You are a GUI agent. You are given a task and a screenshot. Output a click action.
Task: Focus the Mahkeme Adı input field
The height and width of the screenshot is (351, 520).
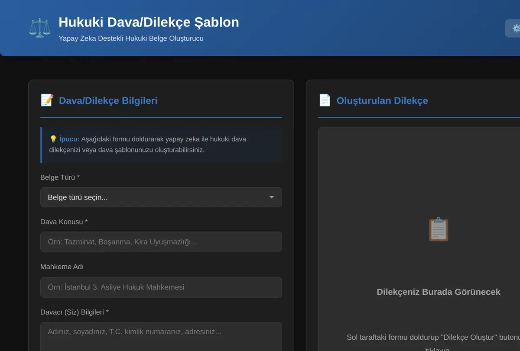click(161, 287)
